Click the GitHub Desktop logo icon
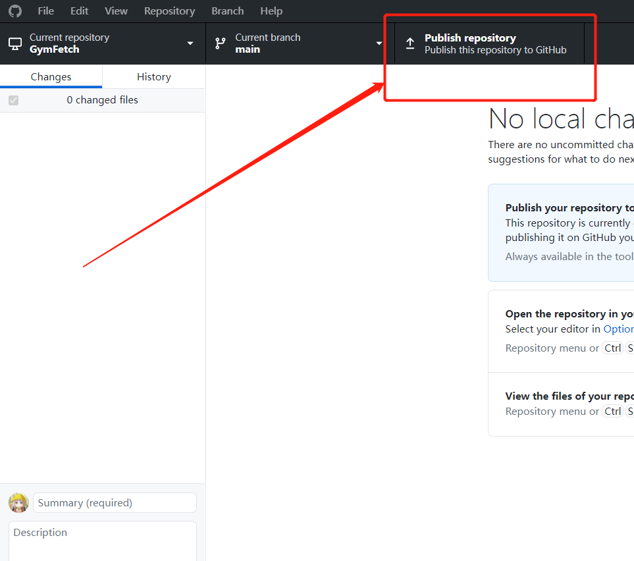Viewport: 634px width, 561px height. 15,11
